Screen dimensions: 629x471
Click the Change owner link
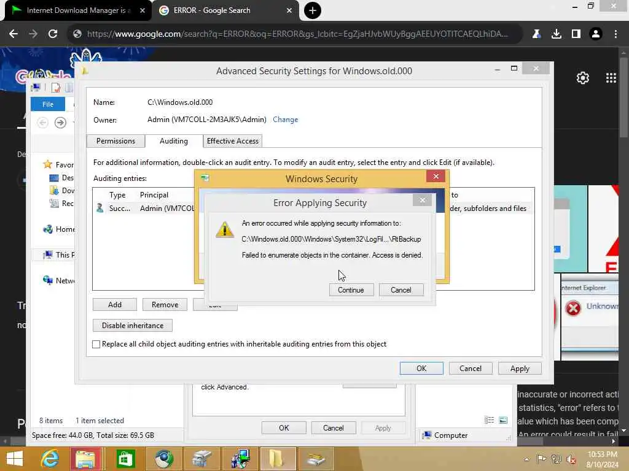click(x=285, y=120)
